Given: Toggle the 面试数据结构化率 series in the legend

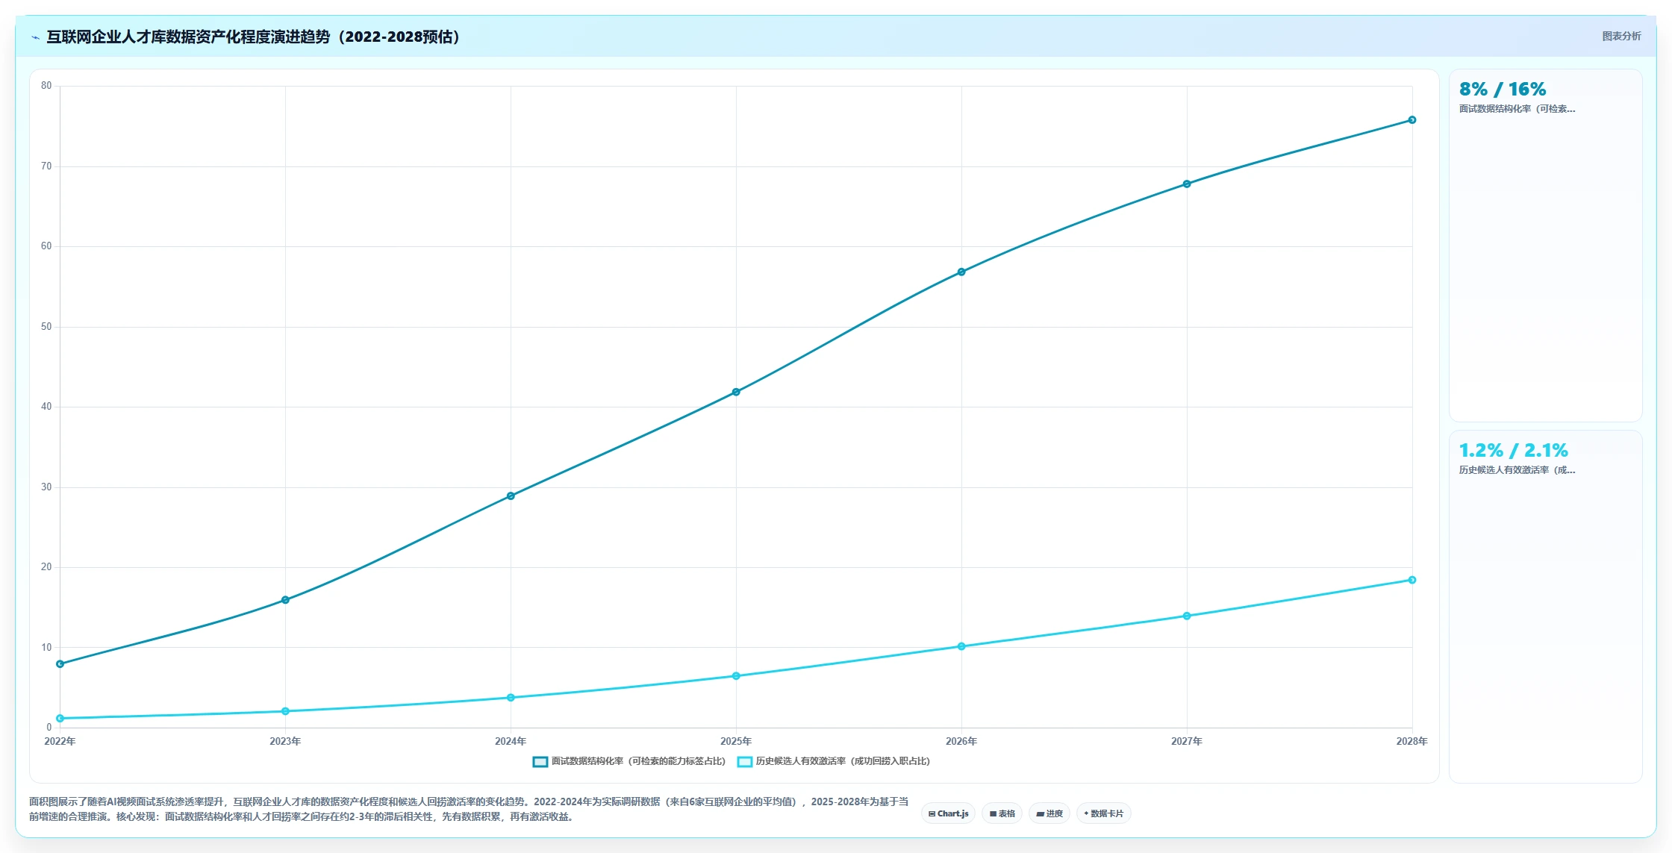Looking at the screenshot, I should [x=628, y=761].
